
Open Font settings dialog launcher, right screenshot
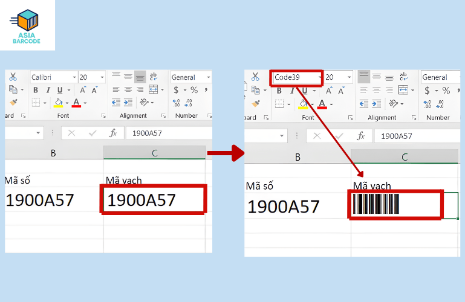coord(351,118)
